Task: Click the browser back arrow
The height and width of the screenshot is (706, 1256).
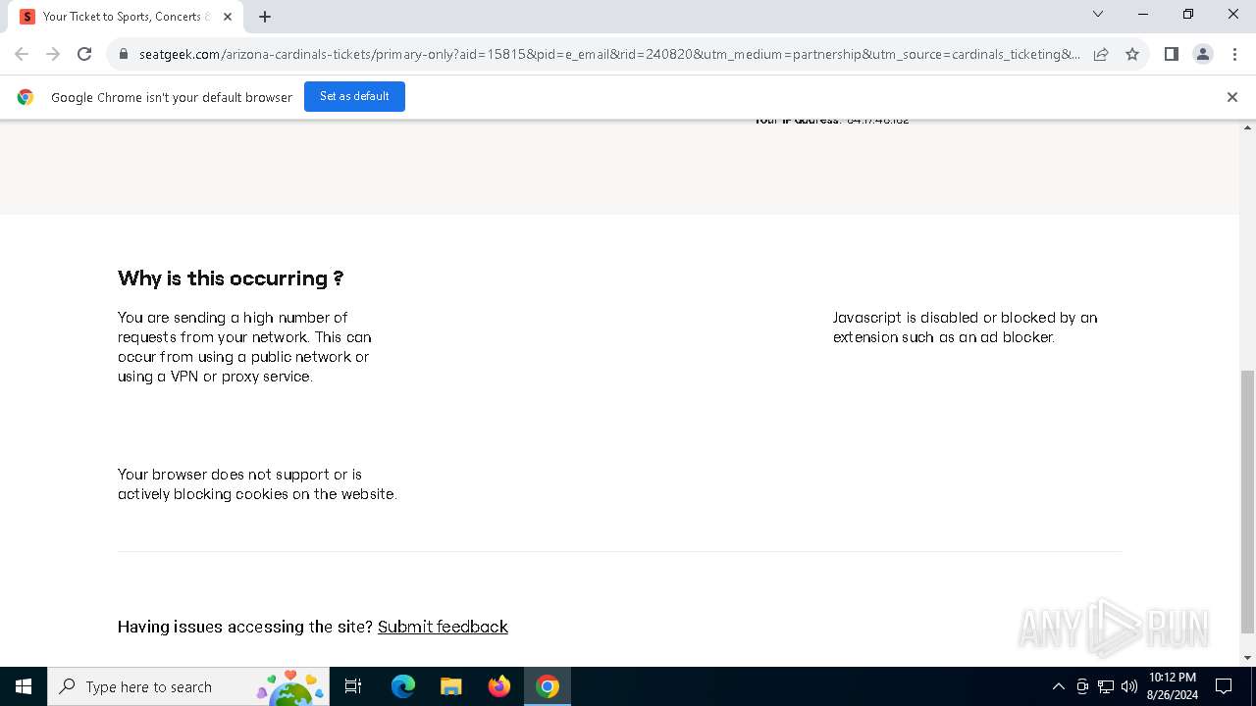Action: 22,54
